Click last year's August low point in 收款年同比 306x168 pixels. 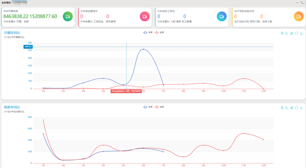tap(184, 157)
